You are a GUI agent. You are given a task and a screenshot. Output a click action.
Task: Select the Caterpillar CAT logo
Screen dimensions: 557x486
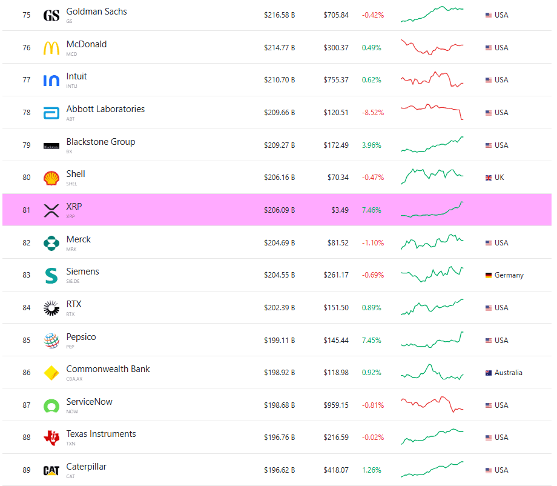(x=51, y=470)
